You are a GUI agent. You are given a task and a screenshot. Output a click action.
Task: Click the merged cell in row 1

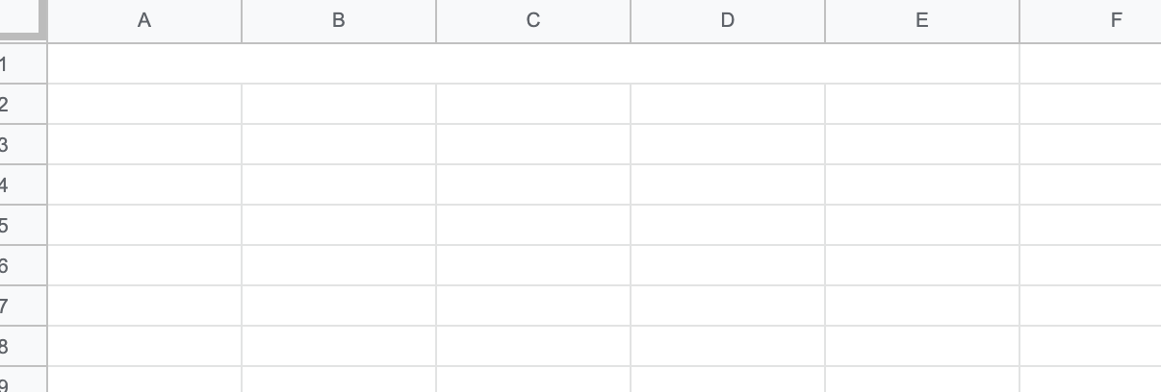click(x=533, y=64)
